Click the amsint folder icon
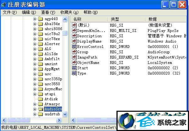The image size is (189, 131). pyautogui.click(x=40, y=64)
